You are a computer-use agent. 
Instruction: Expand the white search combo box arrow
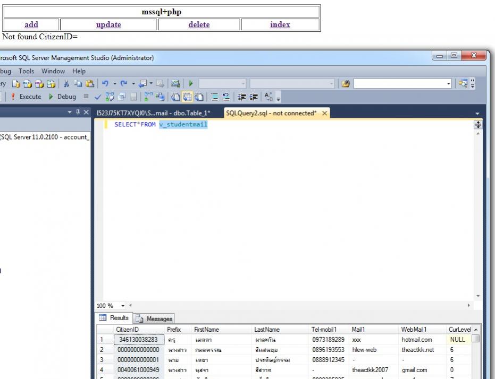tap(449, 83)
